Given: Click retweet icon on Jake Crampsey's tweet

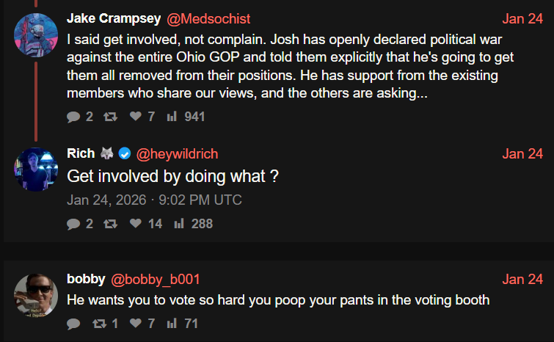Looking at the screenshot, I should [x=111, y=117].
